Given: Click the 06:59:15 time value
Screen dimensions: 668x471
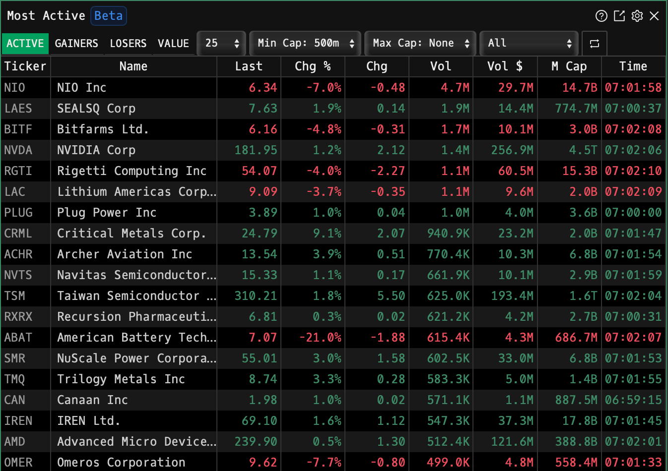Looking at the screenshot, I should point(633,400).
